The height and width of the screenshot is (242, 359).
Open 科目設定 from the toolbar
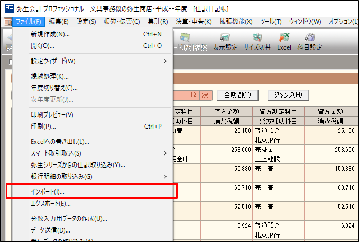[x=309, y=42]
